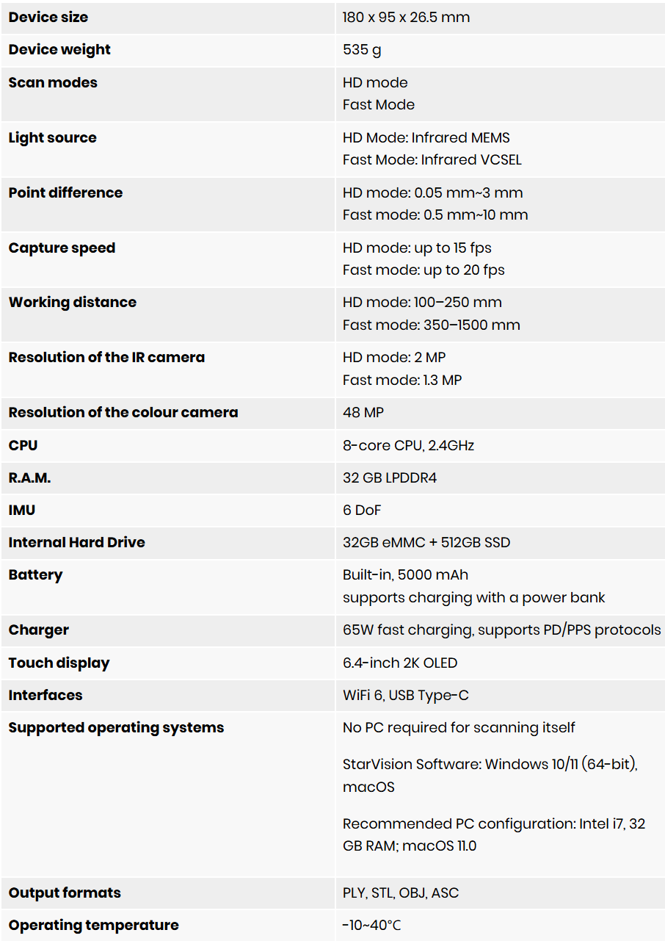Click the Device size row label

[48, 17]
